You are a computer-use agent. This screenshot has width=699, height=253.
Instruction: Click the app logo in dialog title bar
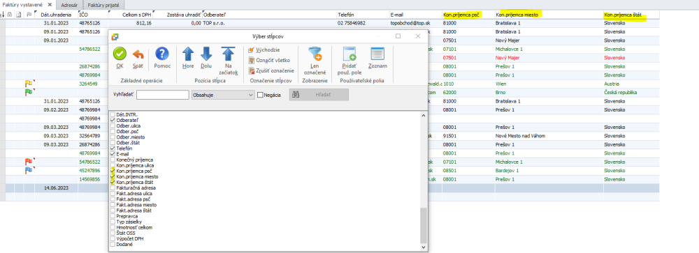pos(115,36)
